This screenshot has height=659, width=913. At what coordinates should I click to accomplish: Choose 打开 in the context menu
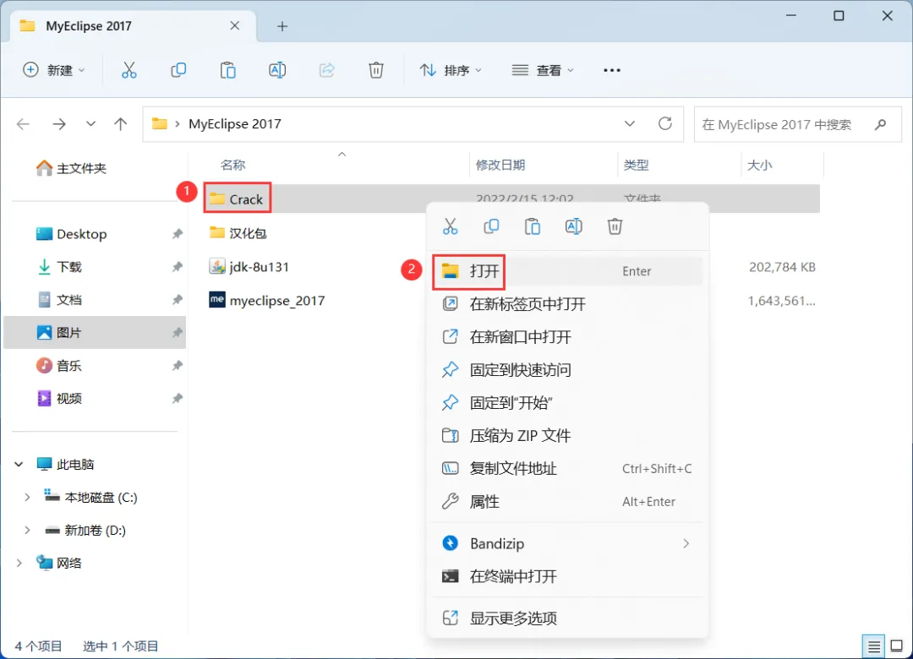click(567, 271)
